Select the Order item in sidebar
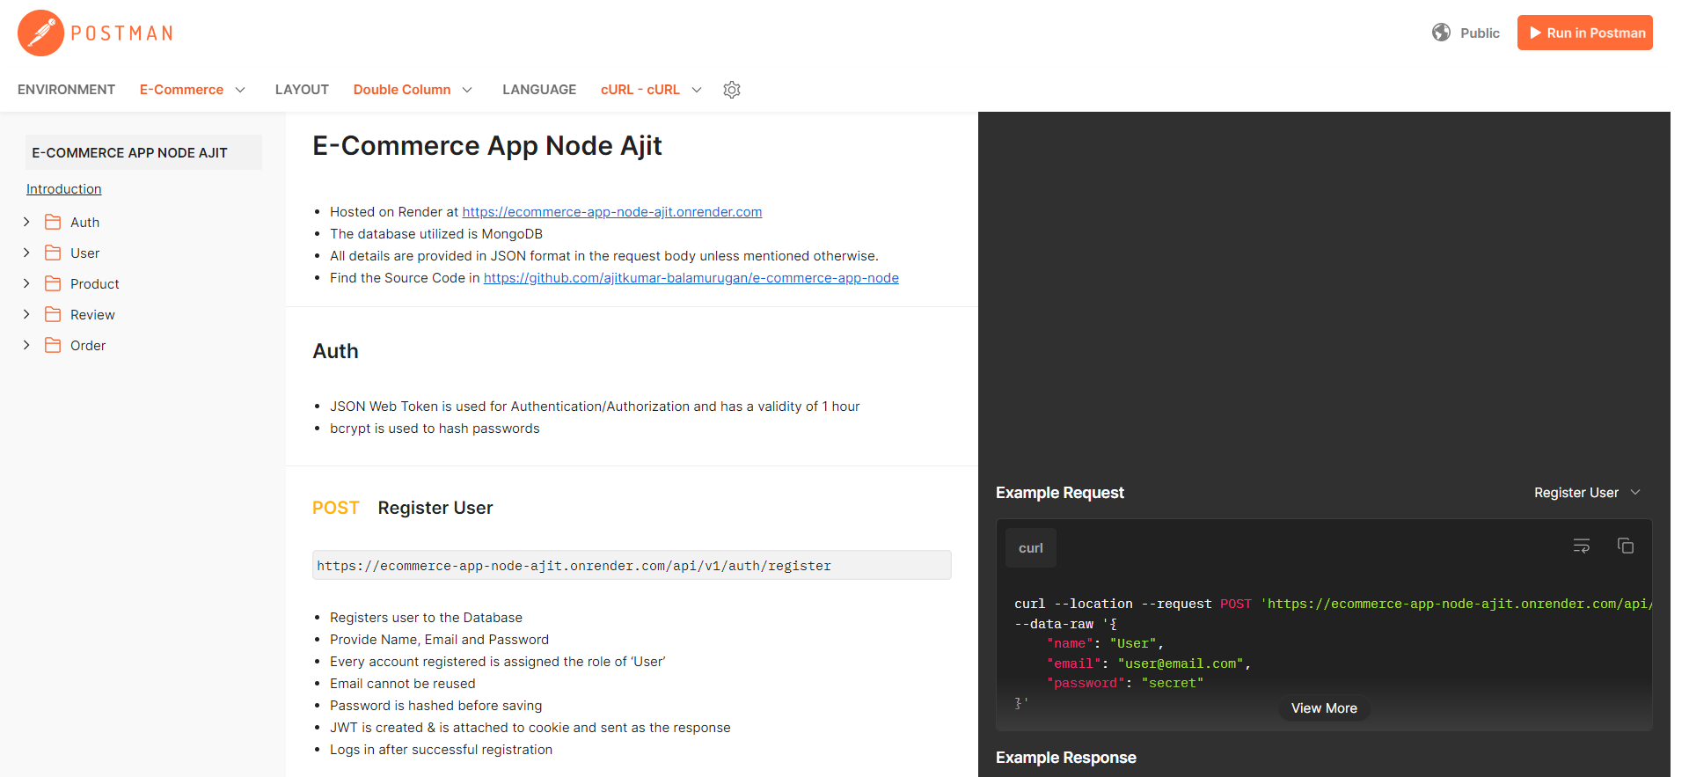This screenshot has width=1689, height=777. (88, 346)
